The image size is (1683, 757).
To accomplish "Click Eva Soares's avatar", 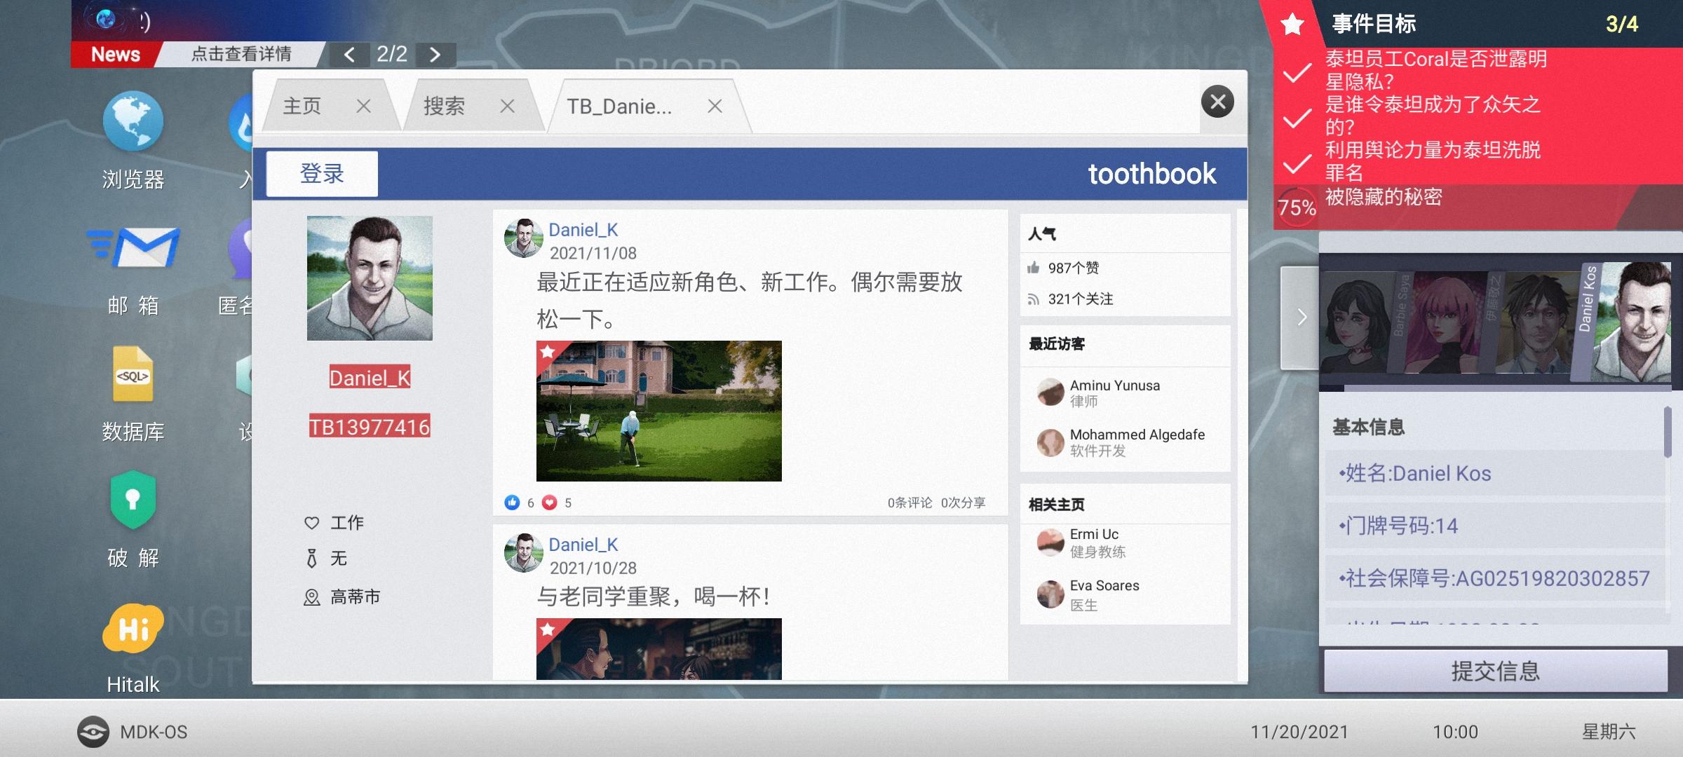I will click(1050, 594).
